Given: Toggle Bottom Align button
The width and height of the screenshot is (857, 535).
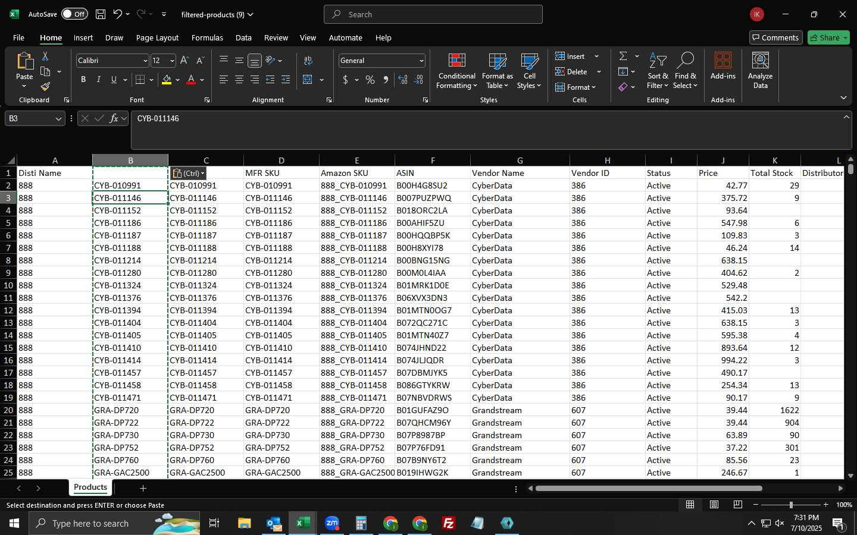Looking at the screenshot, I should (x=255, y=61).
